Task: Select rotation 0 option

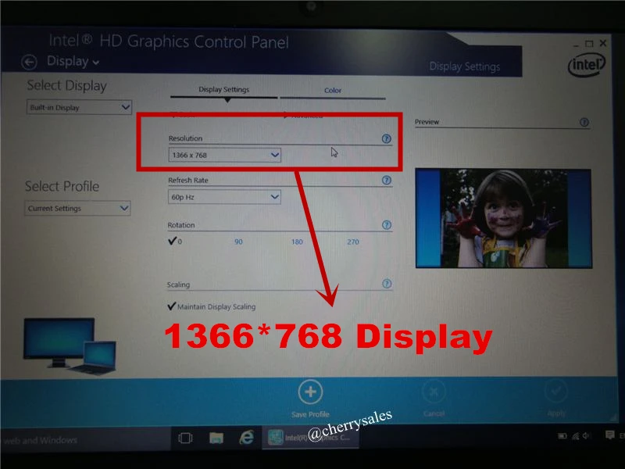Action: tap(175, 242)
